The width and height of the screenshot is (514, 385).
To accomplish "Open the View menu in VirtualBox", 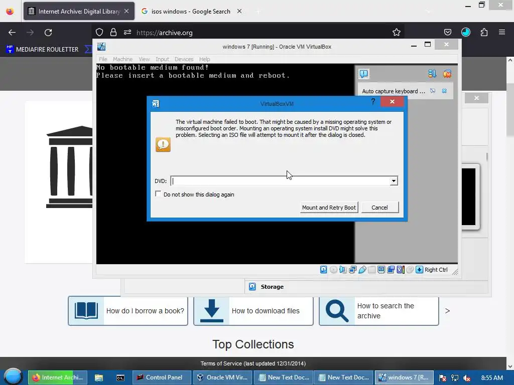I will (144, 59).
